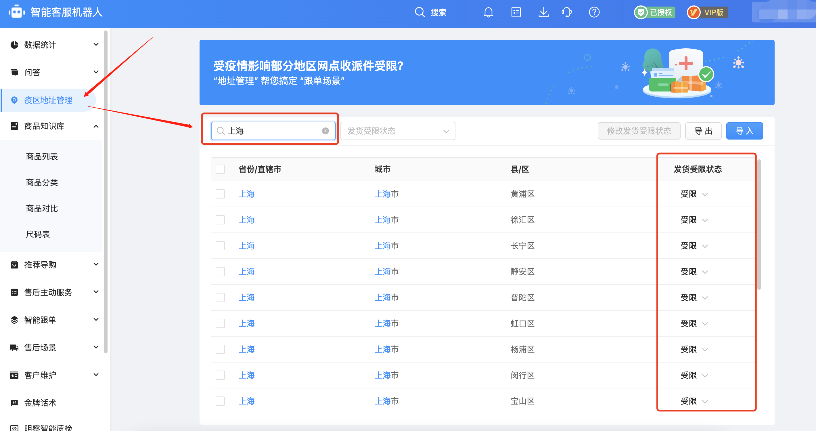816x431 pixels.
Task: Click the VIP版 badge
Action: click(707, 12)
